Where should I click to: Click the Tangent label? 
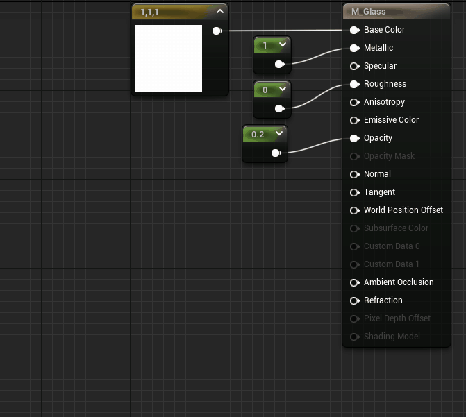(379, 192)
